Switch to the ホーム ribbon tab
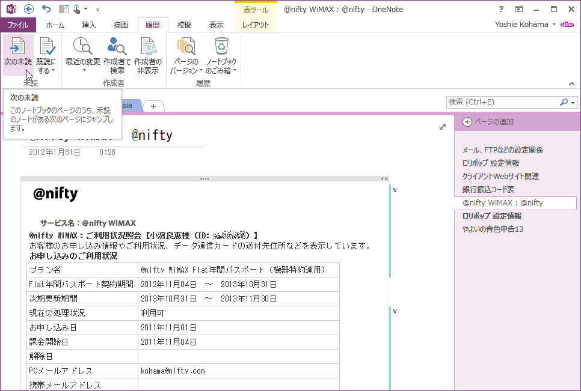The width and height of the screenshot is (581, 391). click(x=55, y=25)
